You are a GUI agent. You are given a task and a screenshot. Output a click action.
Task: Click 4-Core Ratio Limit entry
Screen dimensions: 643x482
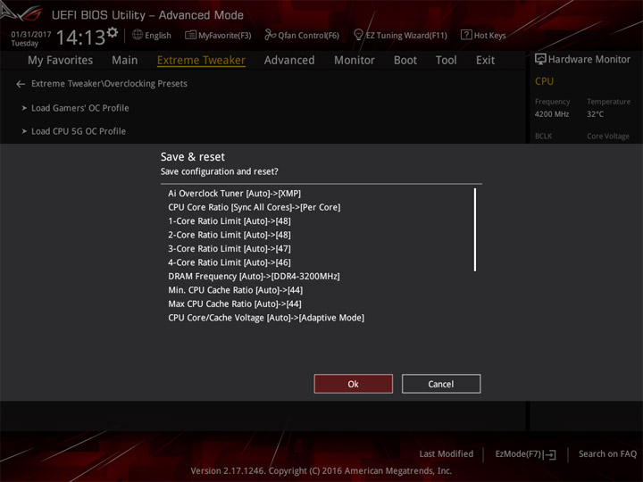pyautogui.click(x=230, y=262)
